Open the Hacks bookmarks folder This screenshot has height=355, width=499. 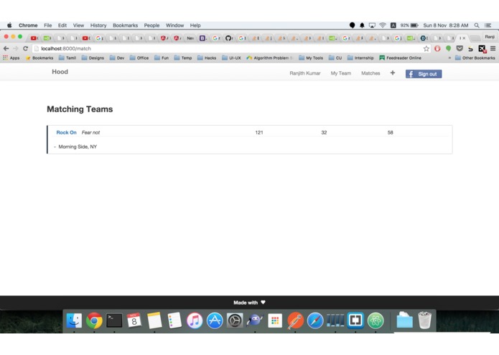(207, 57)
